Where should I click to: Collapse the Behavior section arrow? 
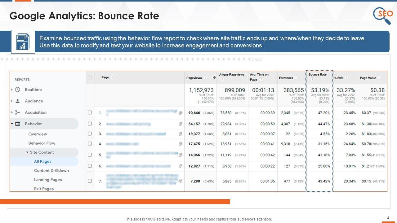point(12,124)
